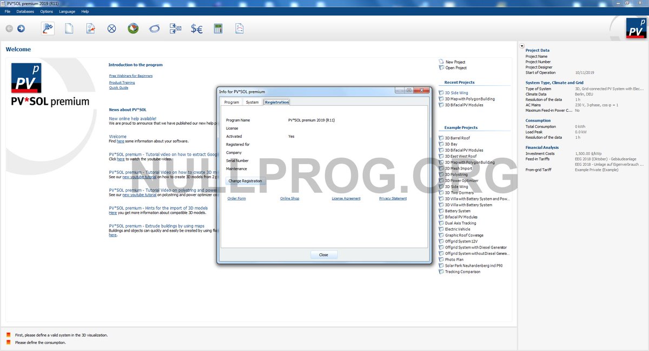649x351 pixels.
Task: Click the PV*SOL logo in top-right corner
Action: tap(635, 28)
